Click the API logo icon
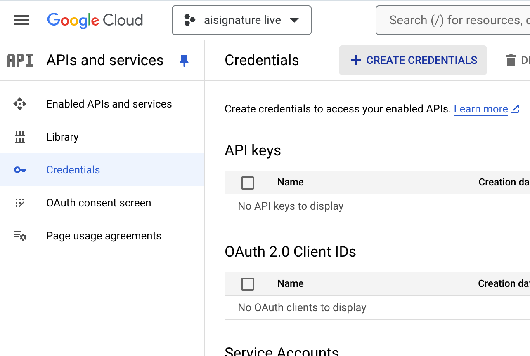 [20, 60]
